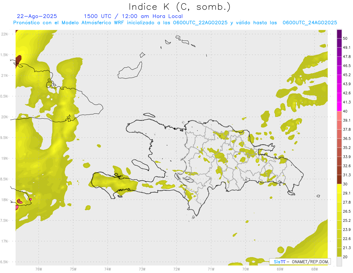Click the color scale value 37.8
The height and width of the screenshot is (273, 353).
[347, 130]
